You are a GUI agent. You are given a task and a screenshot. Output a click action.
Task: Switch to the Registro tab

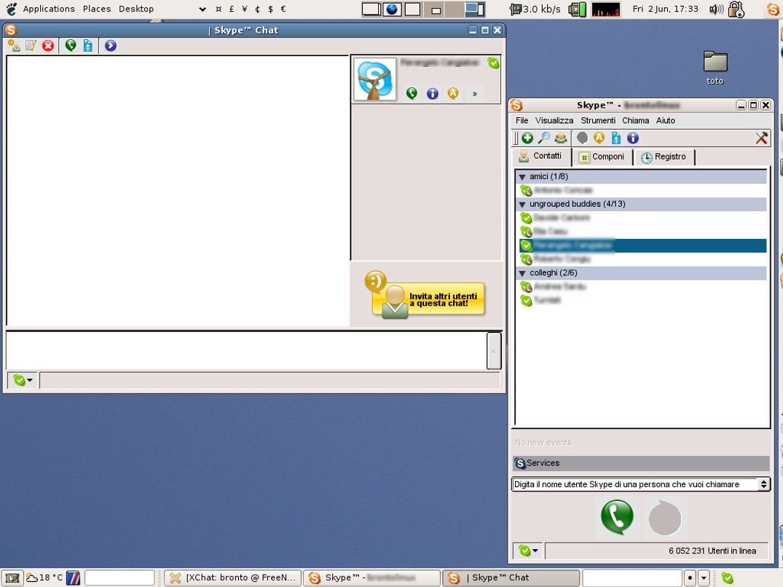pyautogui.click(x=664, y=157)
